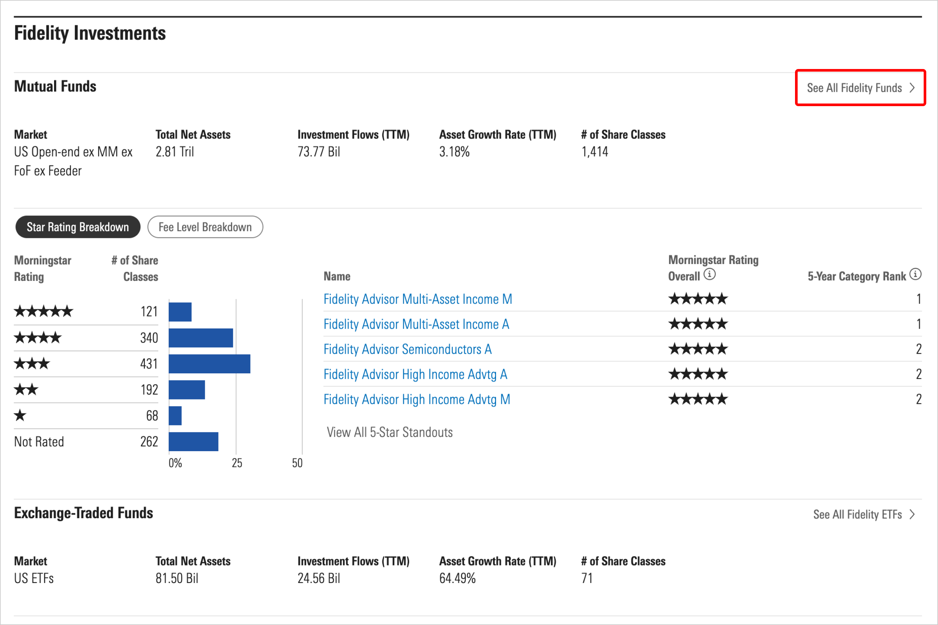Click the 73.77 Bil investment flows value
Image resolution: width=938 pixels, height=625 pixels.
point(319,151)
